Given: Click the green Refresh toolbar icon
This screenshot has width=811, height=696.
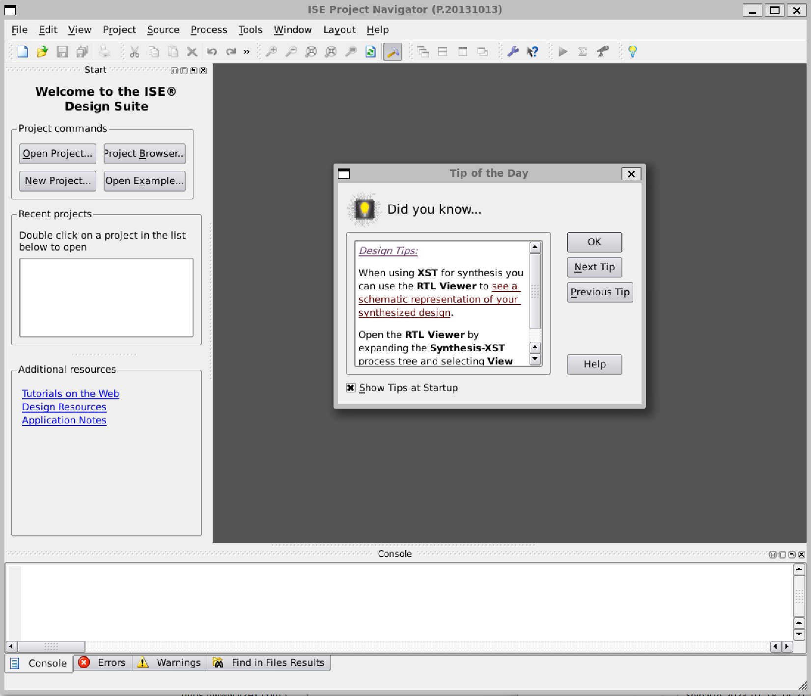Looking at the screenshot, I should click(x=370, y=52).
